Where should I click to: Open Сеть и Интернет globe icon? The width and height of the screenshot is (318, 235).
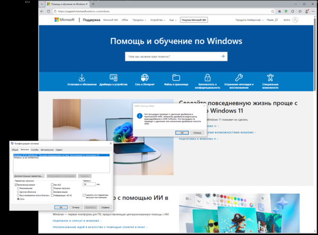(x=145, y=78)
